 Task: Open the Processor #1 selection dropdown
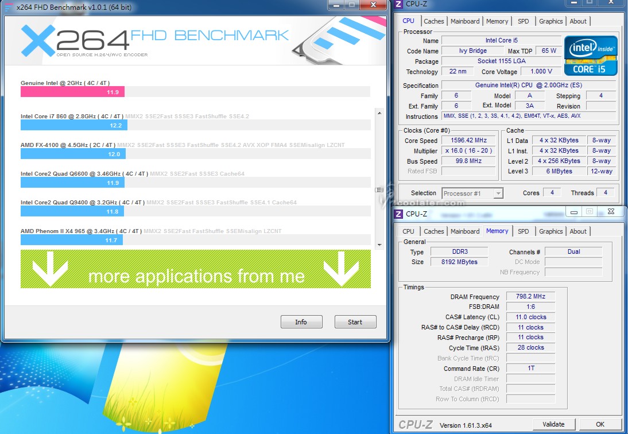pos(472,193)
